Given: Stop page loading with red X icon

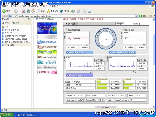Looking at the screenshot, I should tap(23, 11).
